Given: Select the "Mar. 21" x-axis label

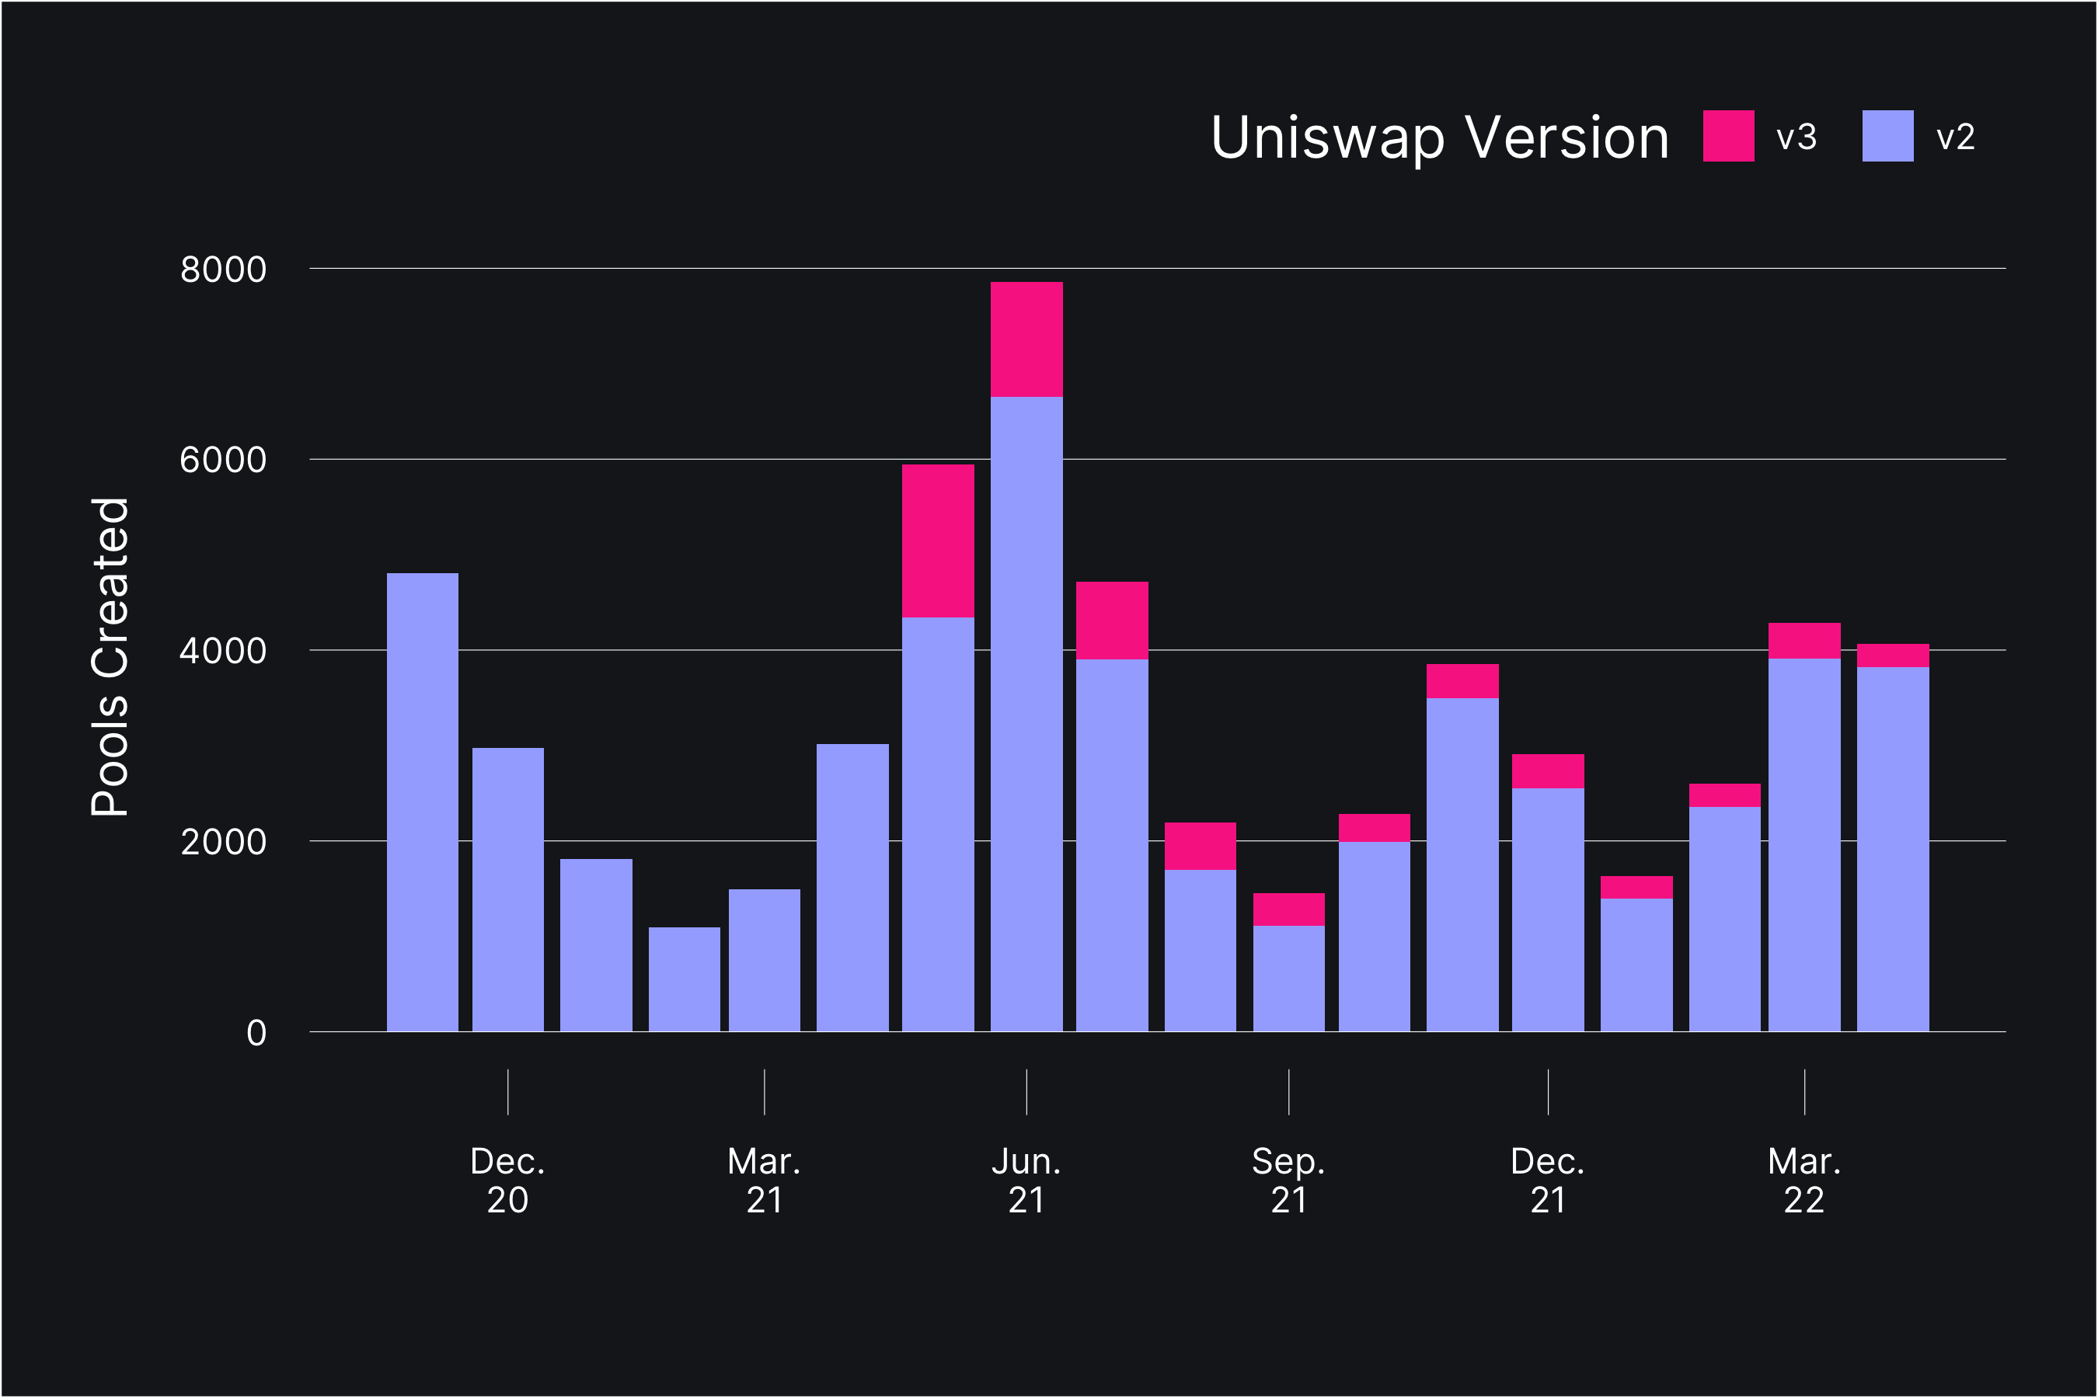Looking at the screenshot, I should click(x=765, y=1181).
